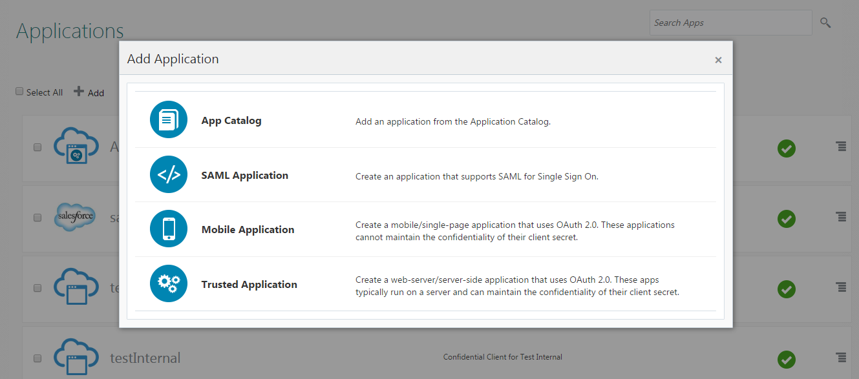Open the action menu for the first application row
Screen dimensions: 859x379
(841, 147)
